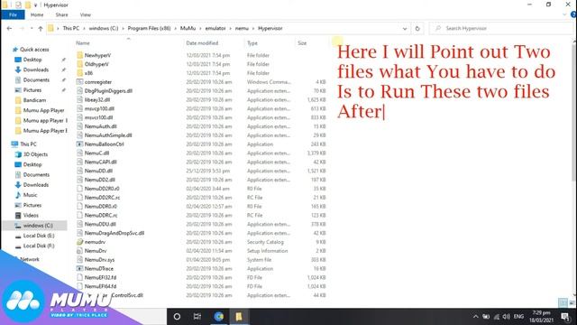This screenshot has width=577, height=325.
Task: Select the nemudrv security catalog icon
Action: (x=80, y=242)
